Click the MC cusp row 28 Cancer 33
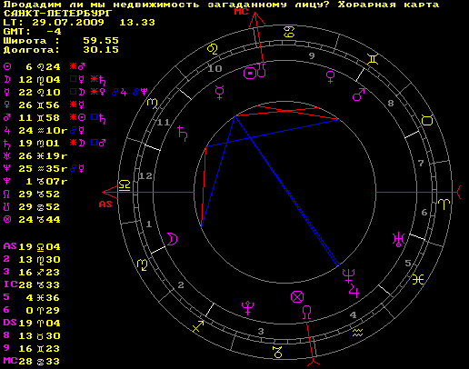 [32, 361]
